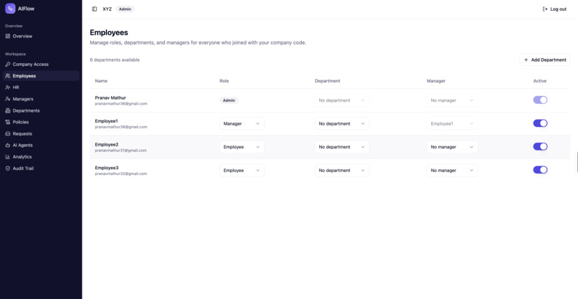Click the AIFlow logo icon

point(10,9)
